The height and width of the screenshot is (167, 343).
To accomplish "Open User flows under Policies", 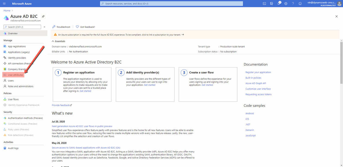I will pos(13,99).
